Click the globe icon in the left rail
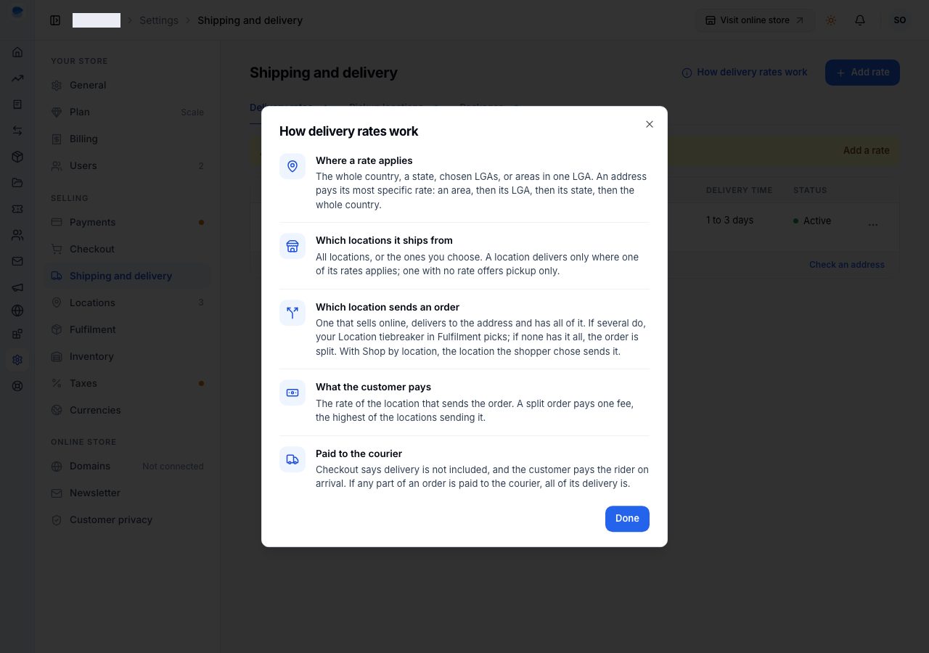This screenshot has height=653, width=929. click(17, 311)
